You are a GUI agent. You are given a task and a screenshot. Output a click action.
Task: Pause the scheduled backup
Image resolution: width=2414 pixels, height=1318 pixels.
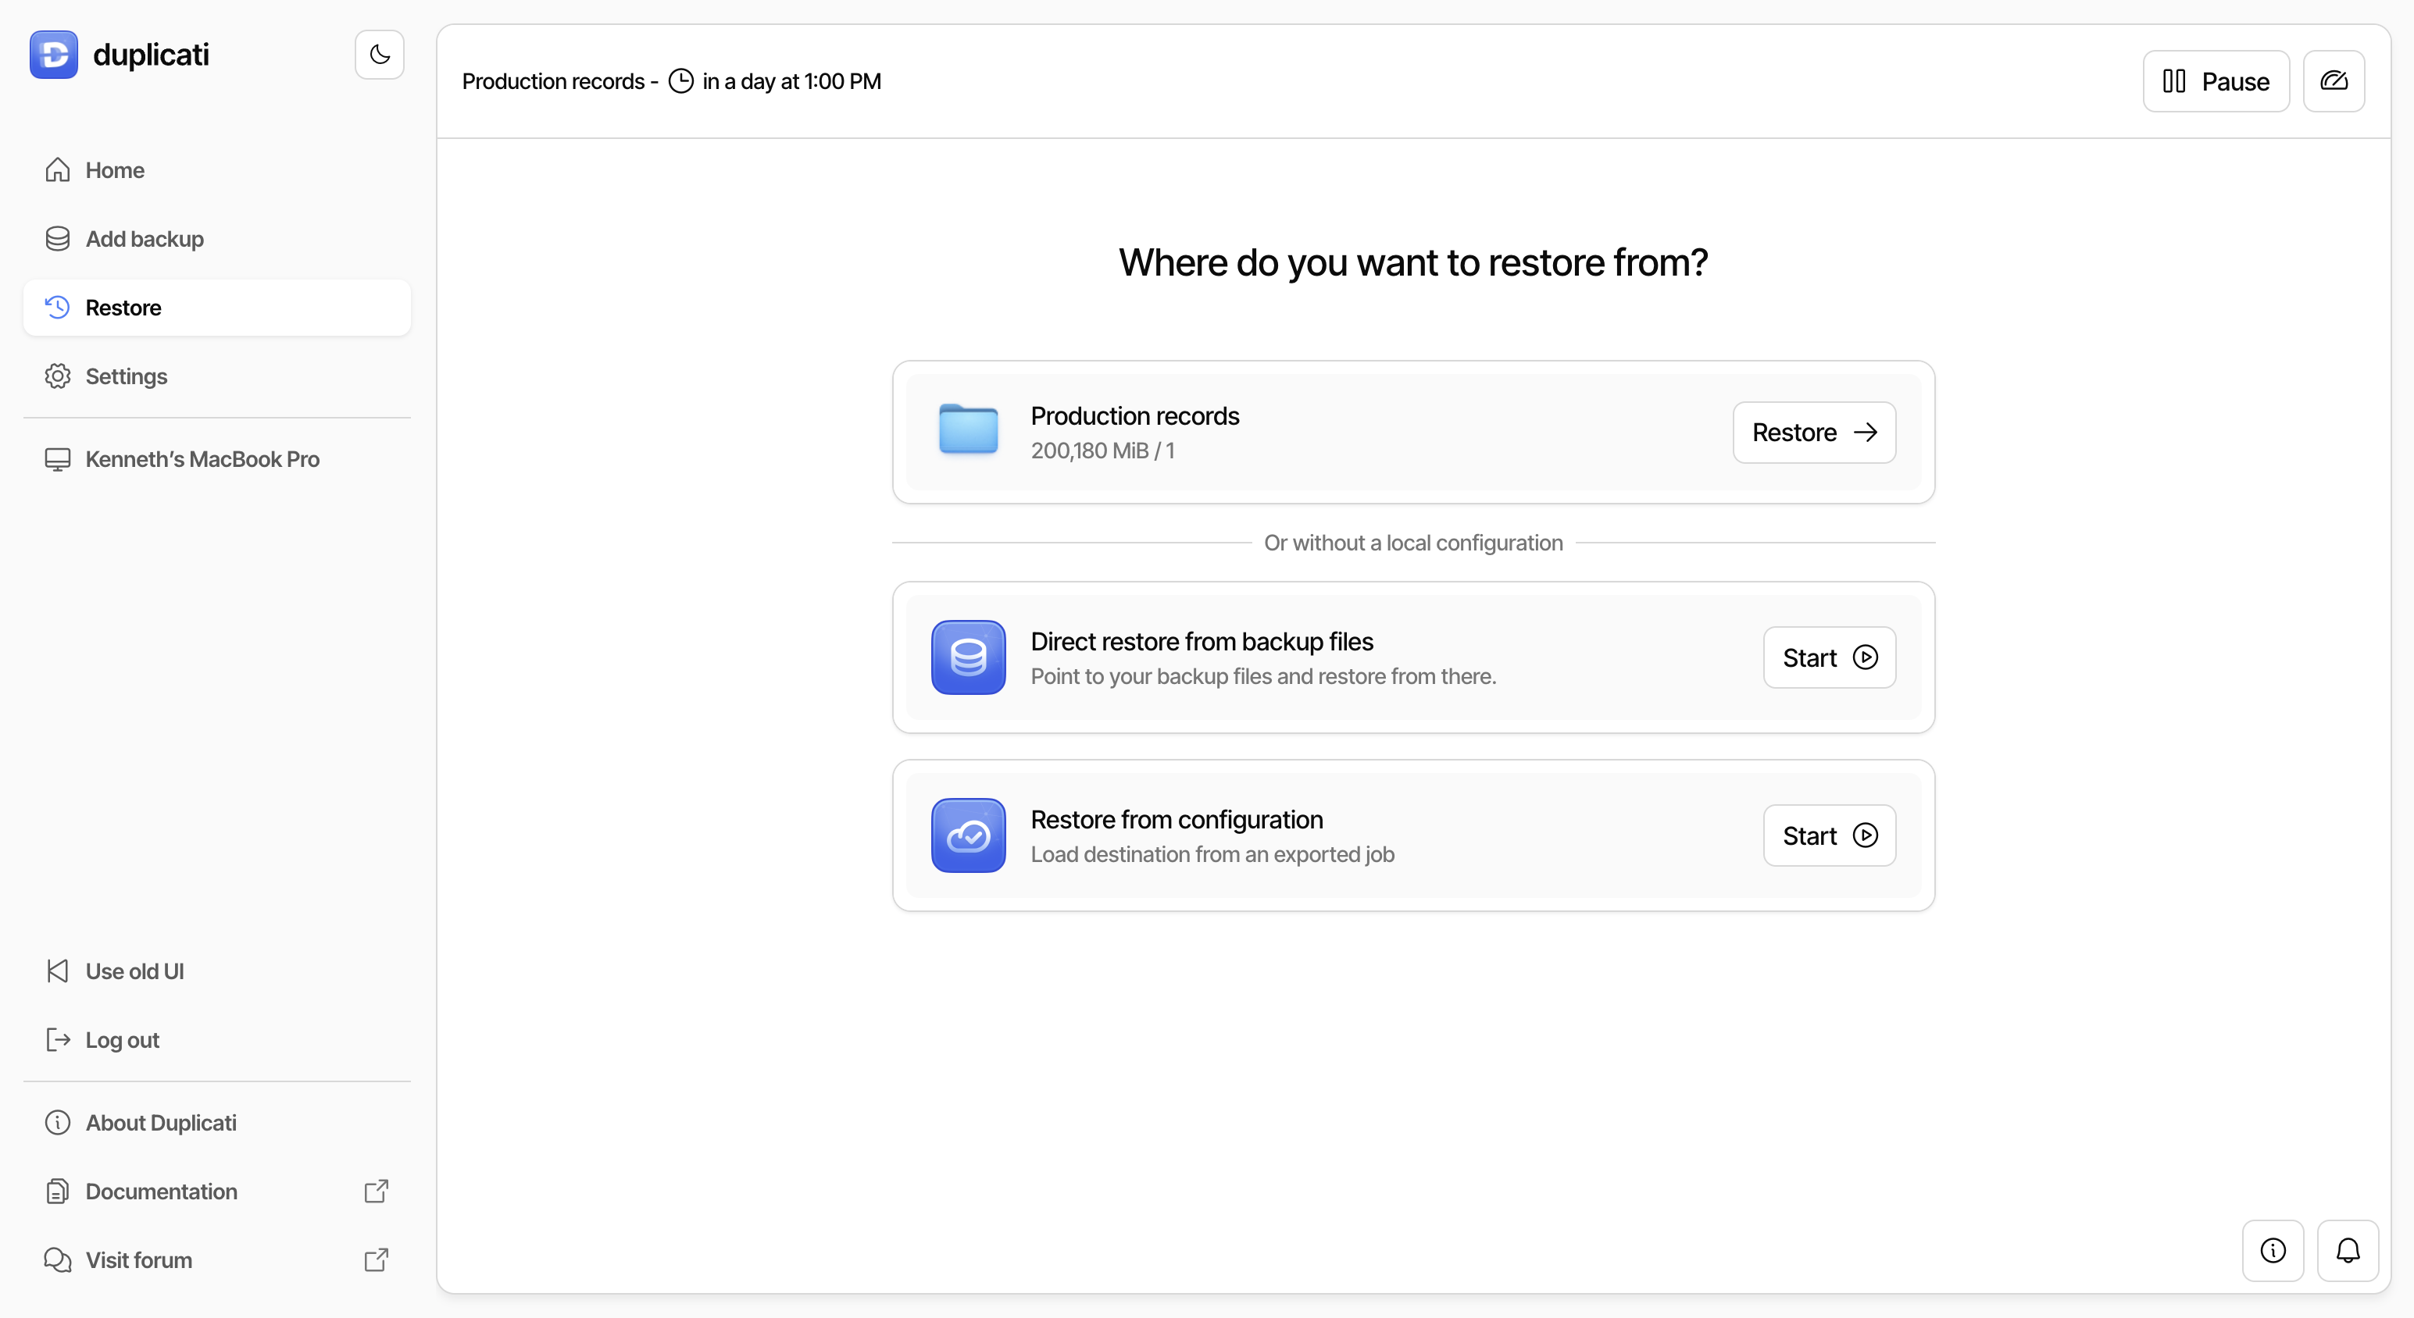(2216, 81)
